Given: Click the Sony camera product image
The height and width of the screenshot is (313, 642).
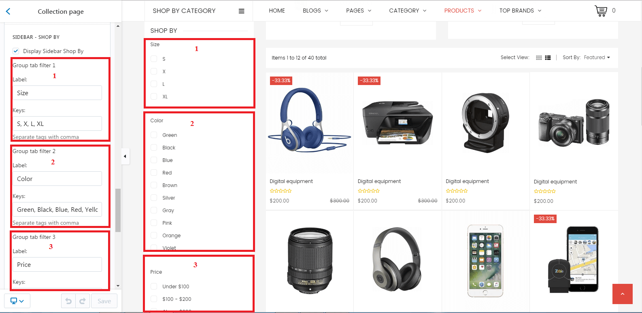Looking at the screenshot, I should point(574,122).
